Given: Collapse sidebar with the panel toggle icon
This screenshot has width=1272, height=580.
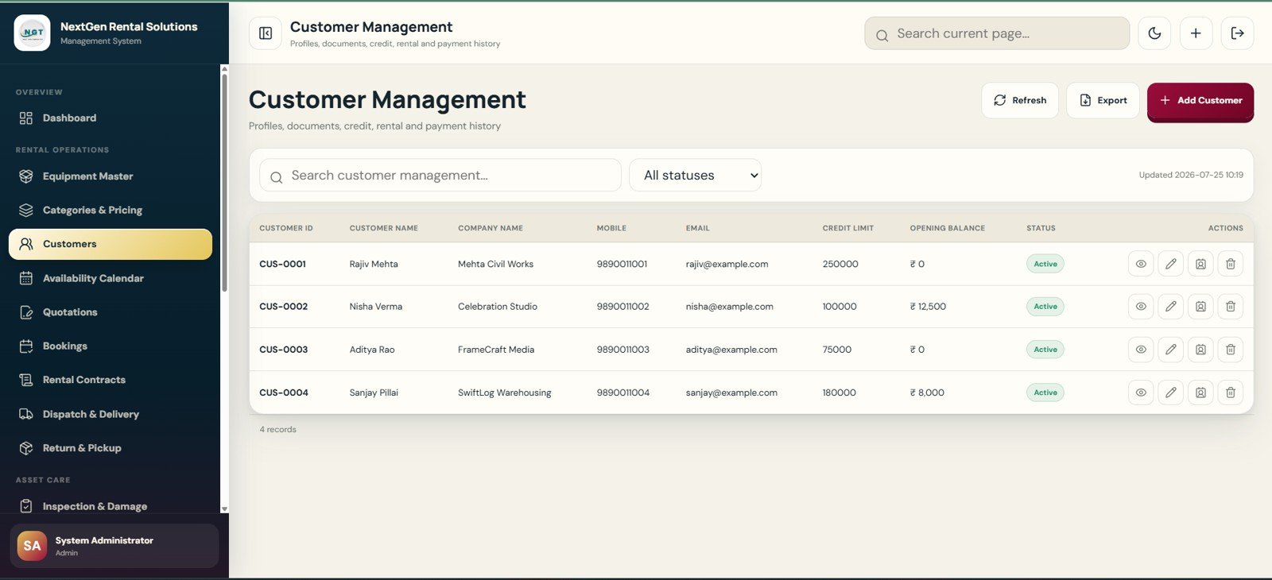Looking at the screenshot, I should [266, 33].
